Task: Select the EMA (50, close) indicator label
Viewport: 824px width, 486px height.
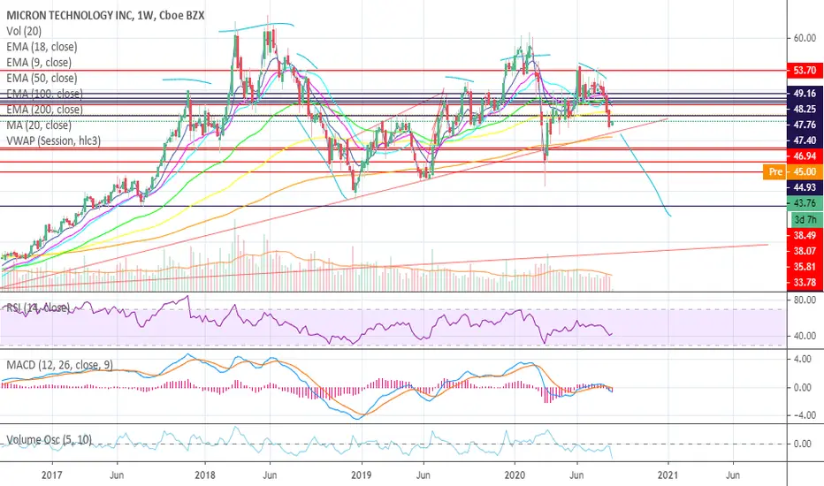Action: pyautogui.click(x=42, y=79)
